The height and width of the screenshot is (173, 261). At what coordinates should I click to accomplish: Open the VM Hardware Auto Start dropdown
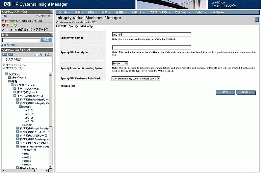158,78
